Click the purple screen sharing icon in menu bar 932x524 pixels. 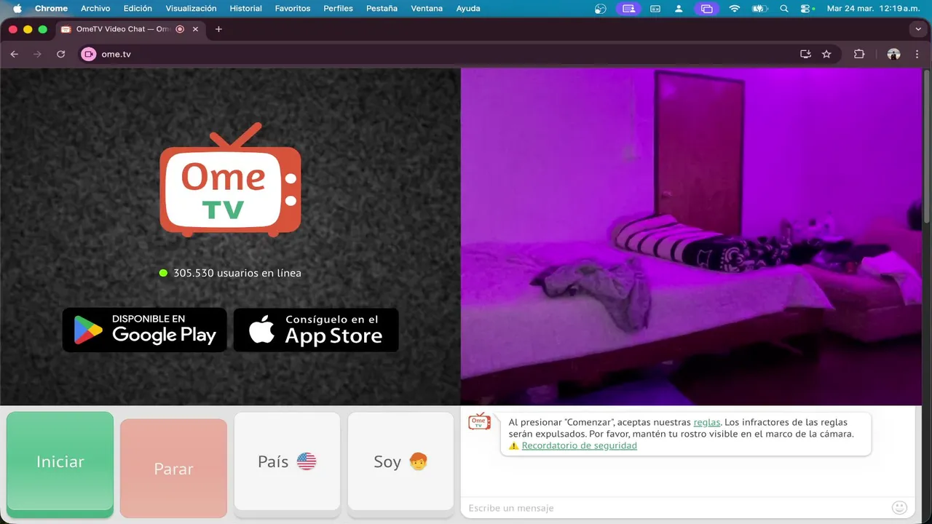[628, 9]
